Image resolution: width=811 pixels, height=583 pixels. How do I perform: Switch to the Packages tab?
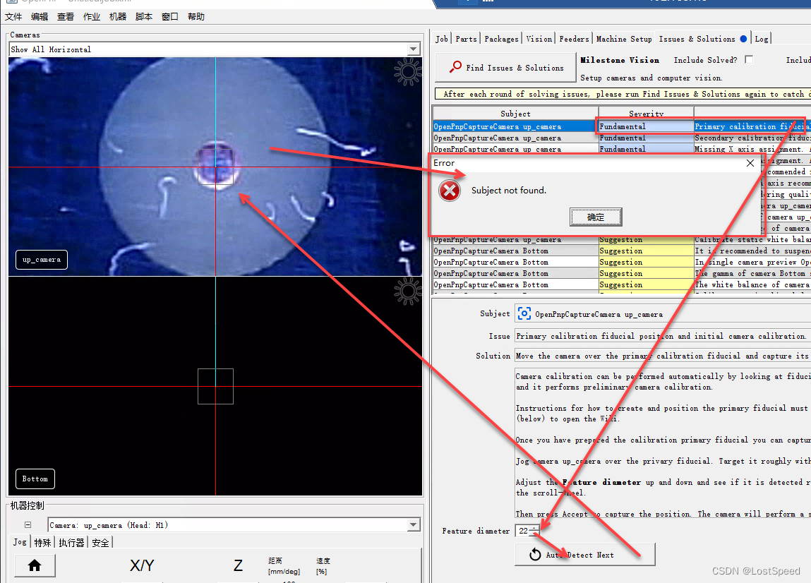pos(501,39)
